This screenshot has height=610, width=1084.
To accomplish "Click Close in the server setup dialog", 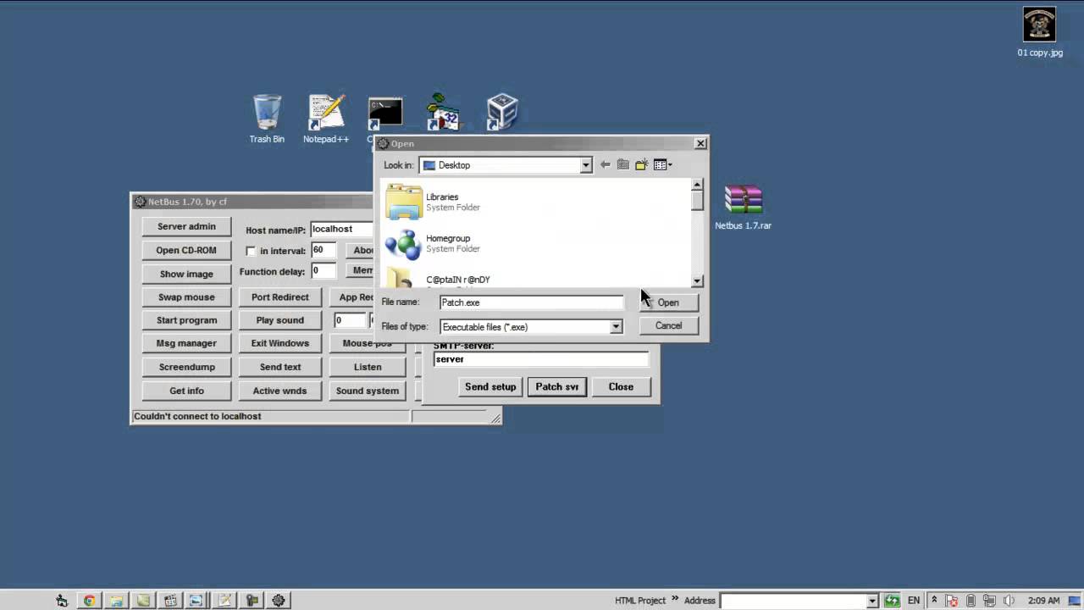I will (621, 386).
